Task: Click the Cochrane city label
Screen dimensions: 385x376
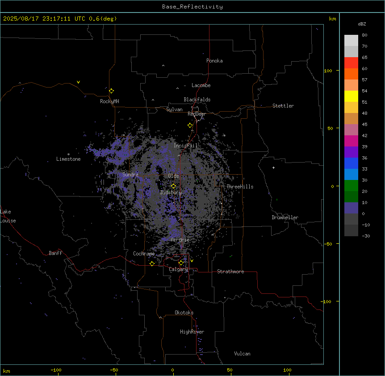Action: click(144, 254)
